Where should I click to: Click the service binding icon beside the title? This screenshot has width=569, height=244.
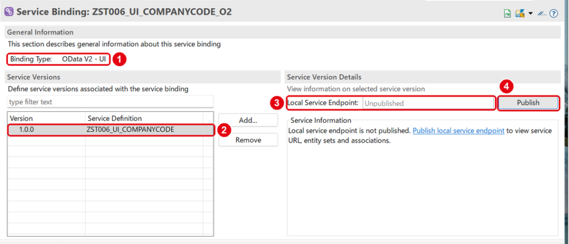[9, 12]
